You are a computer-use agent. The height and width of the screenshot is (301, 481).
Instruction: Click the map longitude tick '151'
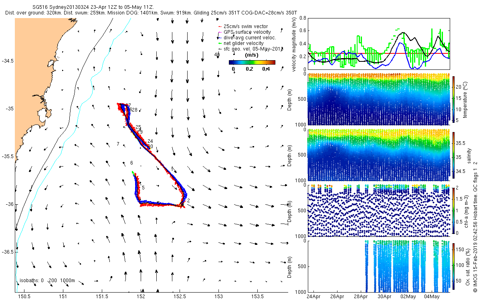(63, 297)
